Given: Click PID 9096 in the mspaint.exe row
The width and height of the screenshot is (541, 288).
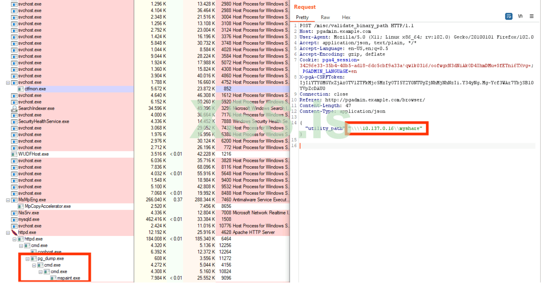Looking at the screenshot, I should point(226,278).
